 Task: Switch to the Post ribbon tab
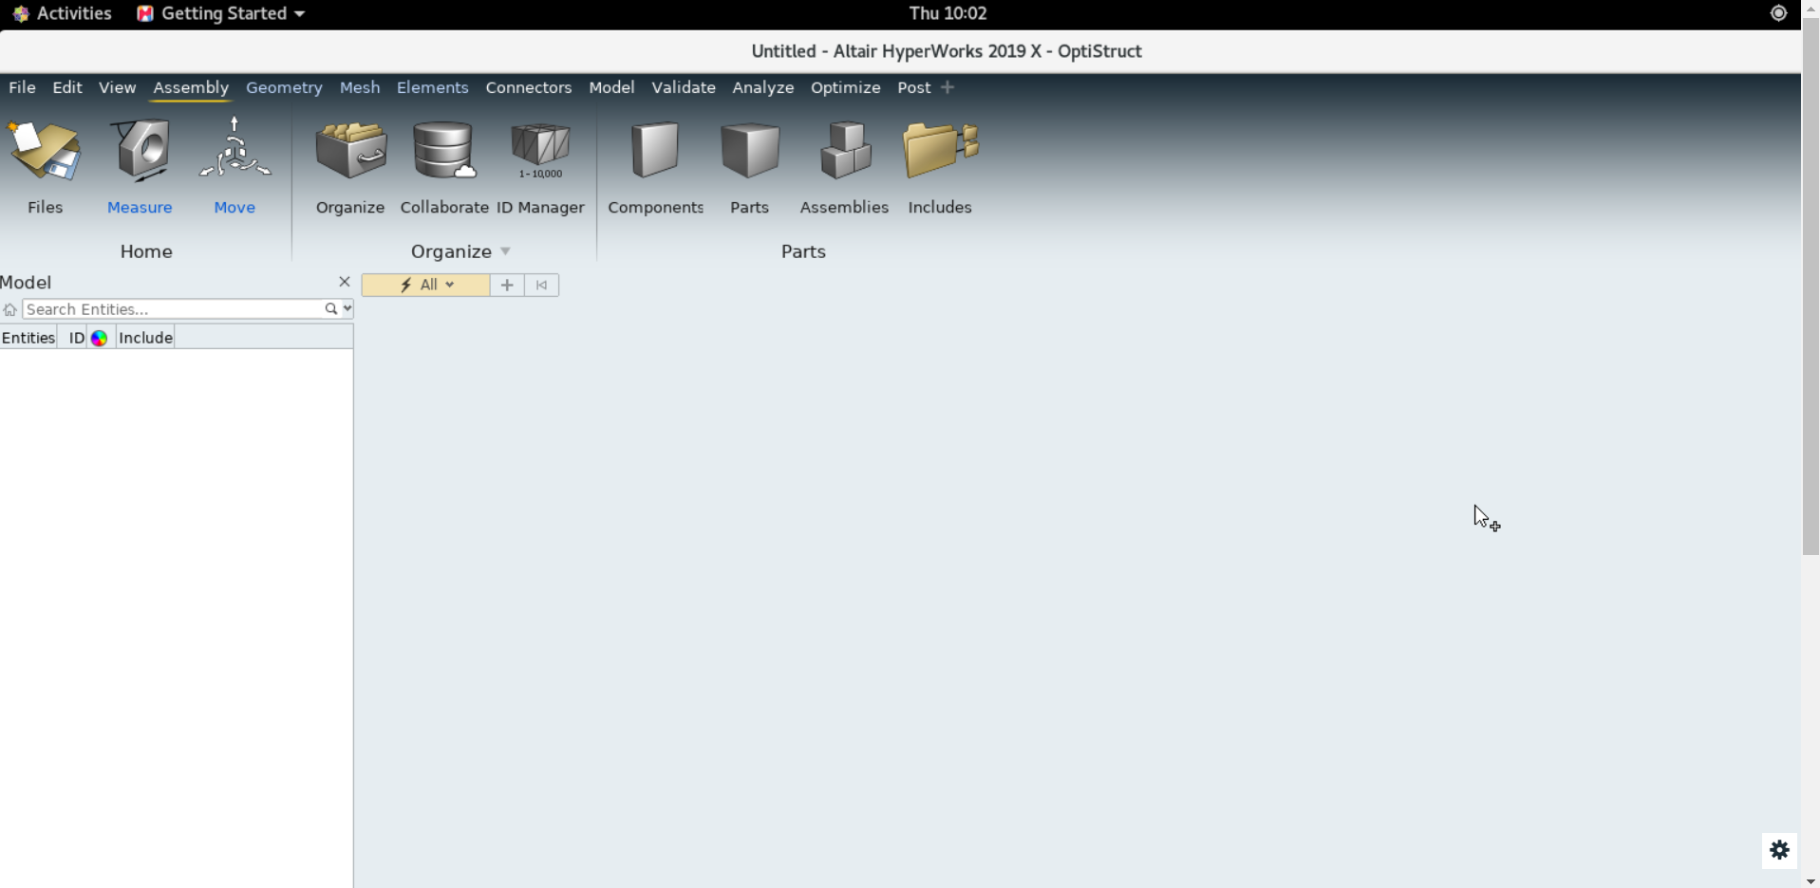914,87
